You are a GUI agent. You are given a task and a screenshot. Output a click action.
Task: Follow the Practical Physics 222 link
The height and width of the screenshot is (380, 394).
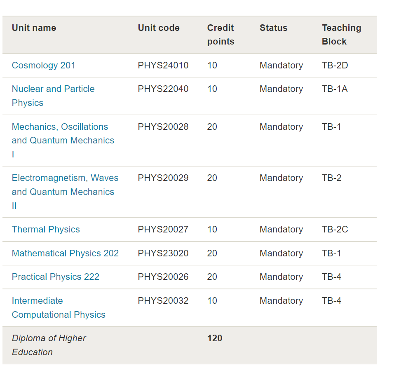click(x=56, y=277)
